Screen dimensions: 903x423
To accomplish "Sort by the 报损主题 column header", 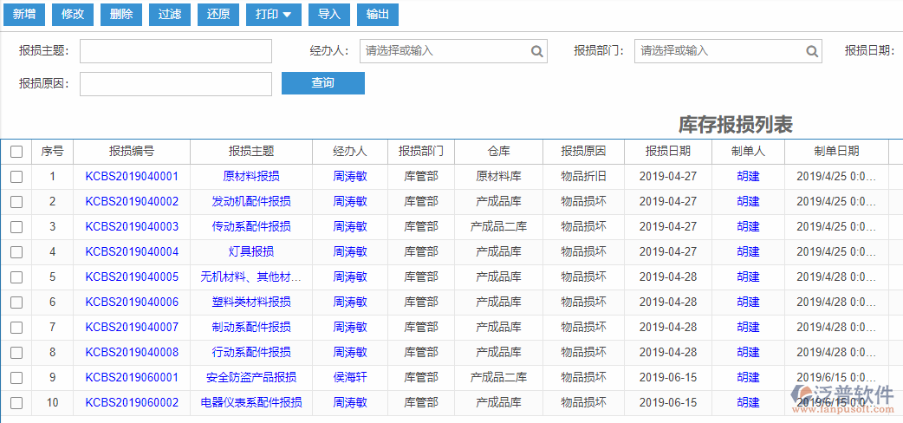I will pos(251,152).
